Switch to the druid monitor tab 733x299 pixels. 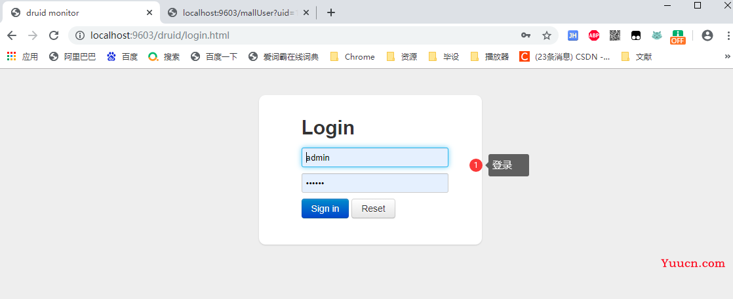click(x=81, y=12)
